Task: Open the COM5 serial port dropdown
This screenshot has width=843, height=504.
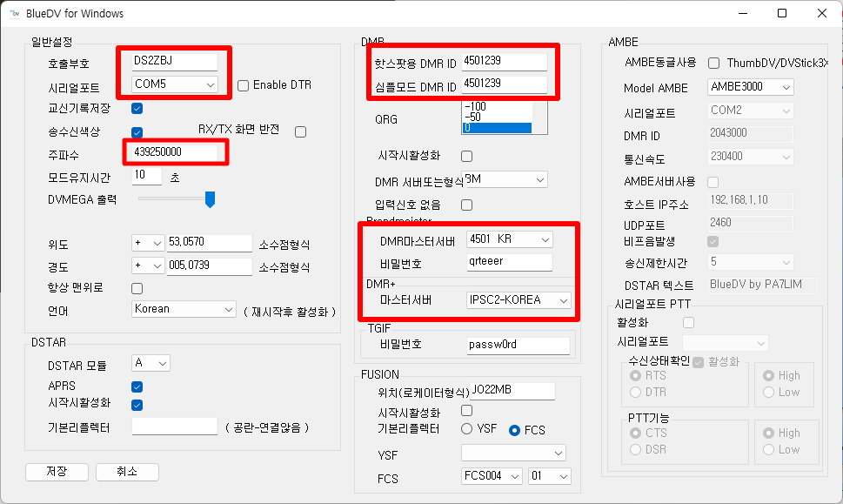Action: tap(175, 84)
